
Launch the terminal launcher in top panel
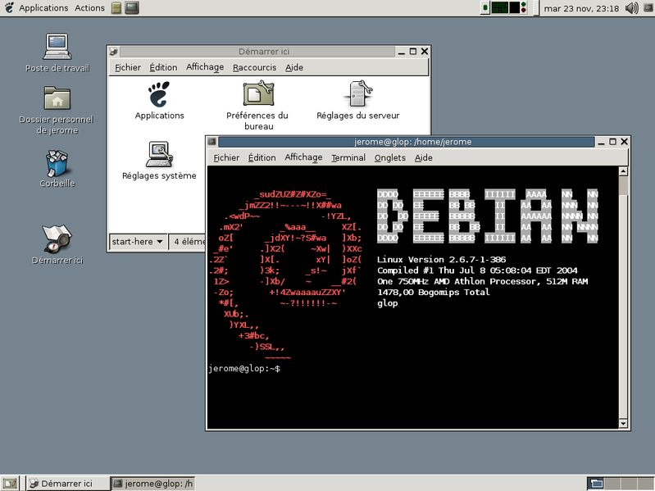(132, 8)
